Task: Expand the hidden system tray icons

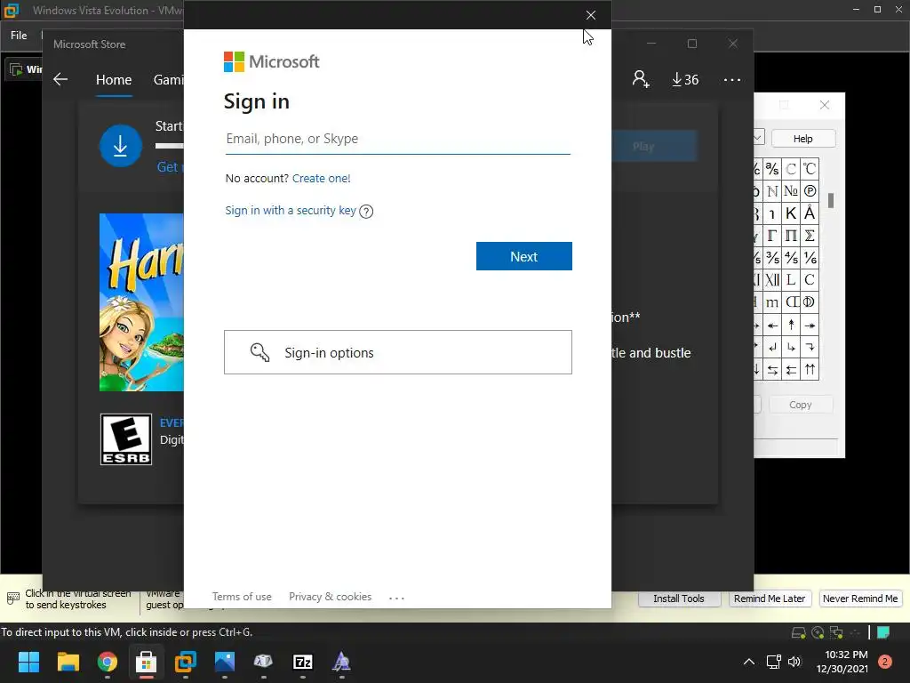Action: tap(749, 662)
